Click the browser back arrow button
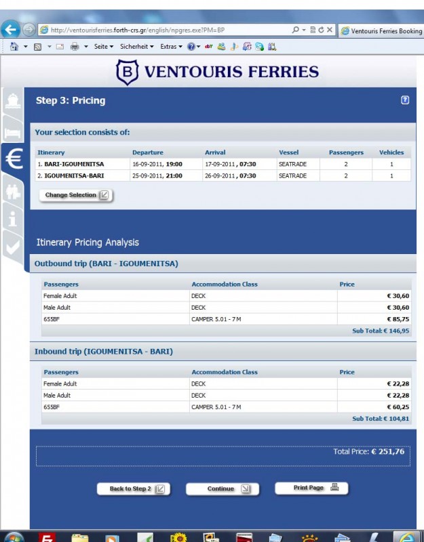 tap(10, 30)
